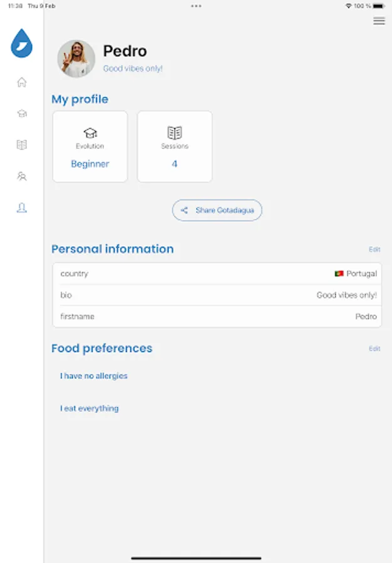Edit Personal information section
Image resolution: width=392 pixels, height=563 pixels.
coord(374,250)
